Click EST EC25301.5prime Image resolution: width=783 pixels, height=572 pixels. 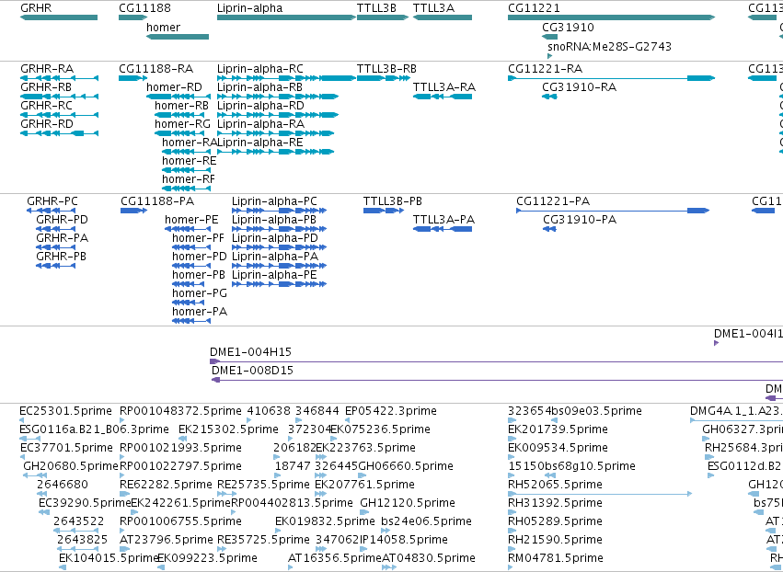pyautogui.click(x=65, y=411)
